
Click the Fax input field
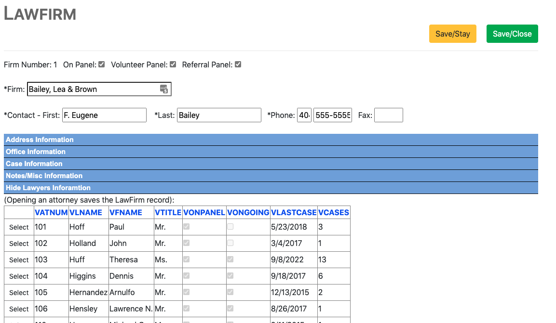click(x=388, y=115)
